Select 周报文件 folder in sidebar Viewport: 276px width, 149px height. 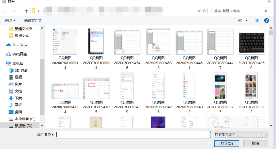(x=19, y=36)
